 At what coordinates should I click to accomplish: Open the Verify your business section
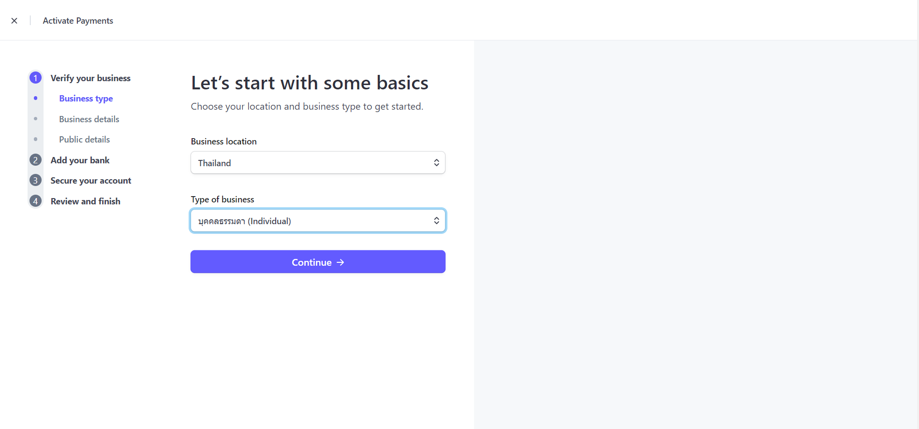tap(90, 78)
